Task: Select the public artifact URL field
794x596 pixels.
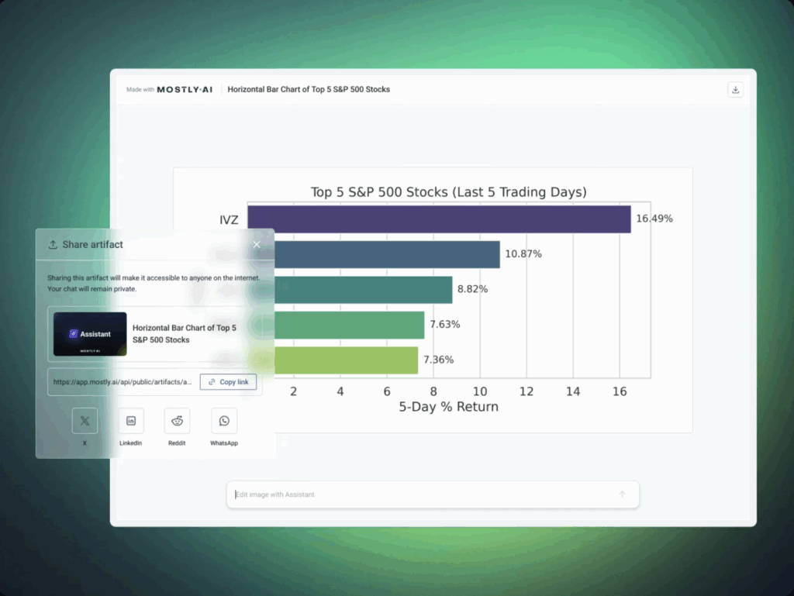Action: coord(123,382)
